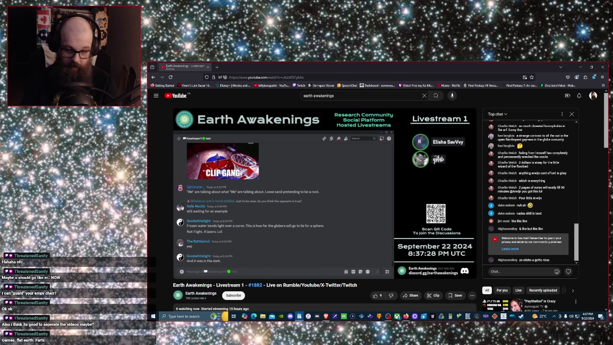Open Discord from the taskbar
Image resolution: width=613 pixels, height=345 pixels.
click(x=290, y=316)
